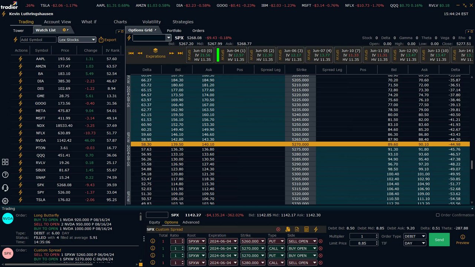
Task: Select the Advanced order tab
Action: click(191, 222)
